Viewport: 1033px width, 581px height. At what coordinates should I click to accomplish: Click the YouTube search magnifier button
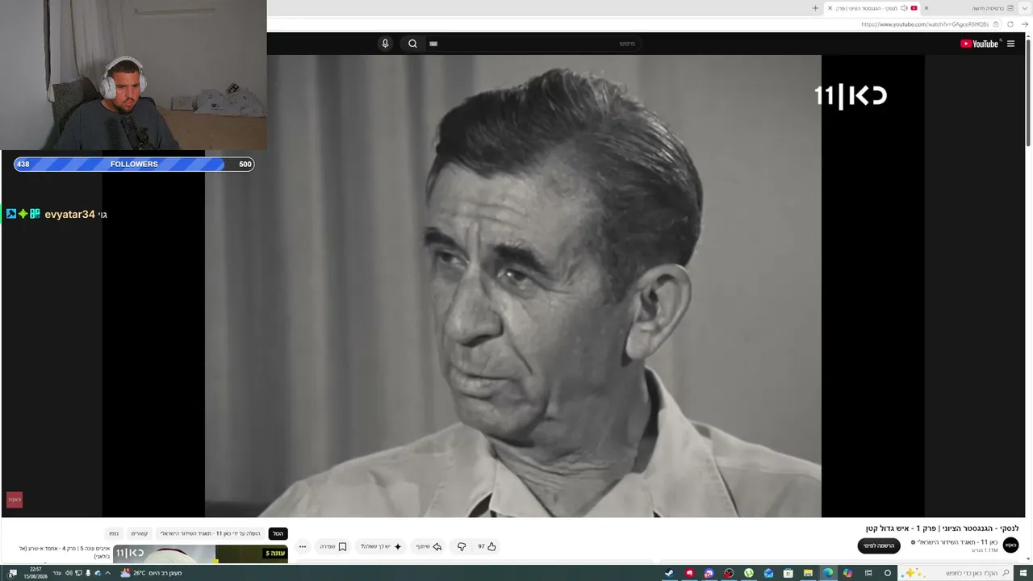click(412, 44)
